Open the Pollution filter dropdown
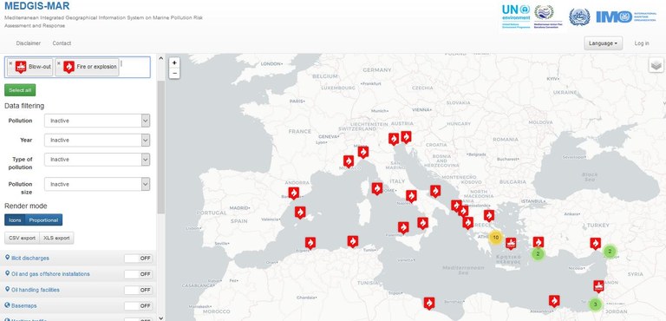 click(97, 121)
